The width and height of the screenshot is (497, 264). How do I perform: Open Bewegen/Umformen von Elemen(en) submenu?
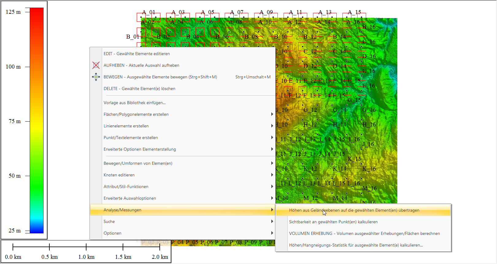182,163
